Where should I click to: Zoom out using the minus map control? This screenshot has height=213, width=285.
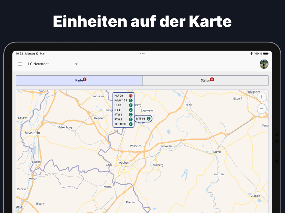pyautogui.click(x=261, y=109)
